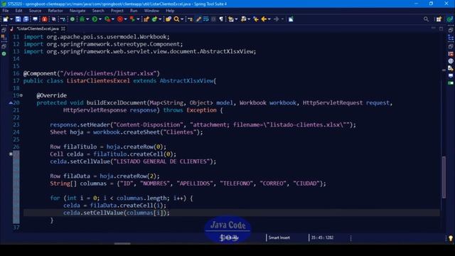455x256 pixels.
Task: Go to Previous Annotation icon
Action: pos(243,19)
